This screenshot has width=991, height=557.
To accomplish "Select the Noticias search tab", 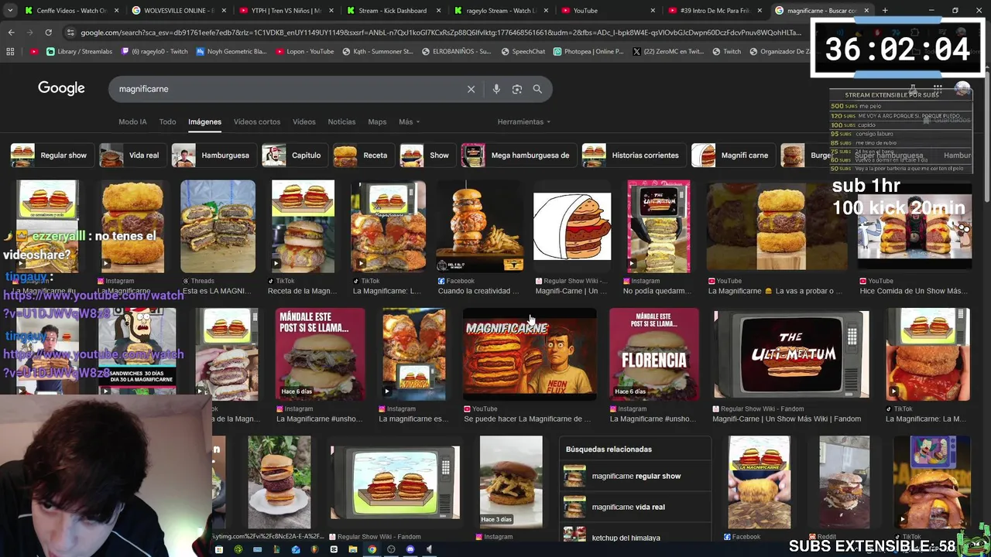I will click(341, 121).
